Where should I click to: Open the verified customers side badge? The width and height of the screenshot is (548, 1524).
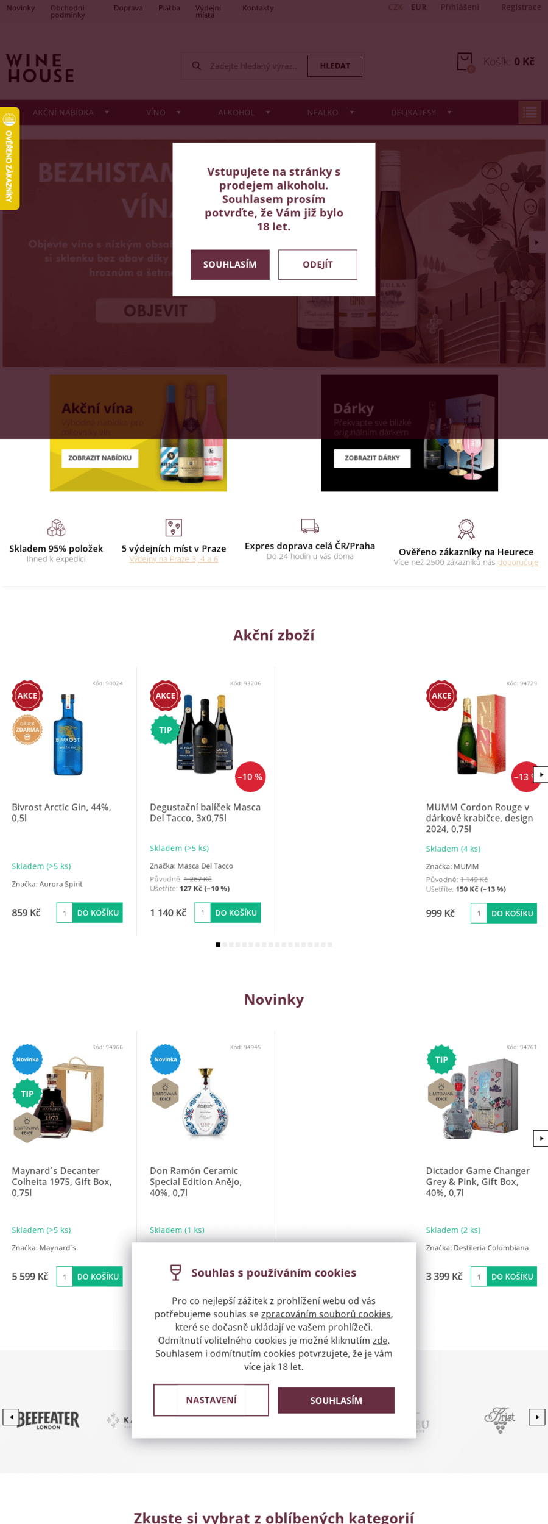(9, 159)
